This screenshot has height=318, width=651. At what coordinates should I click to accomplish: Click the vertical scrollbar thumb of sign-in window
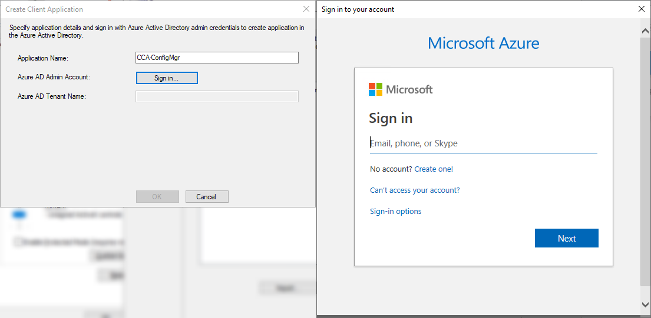pyautogui.click(x=646, y=162)
